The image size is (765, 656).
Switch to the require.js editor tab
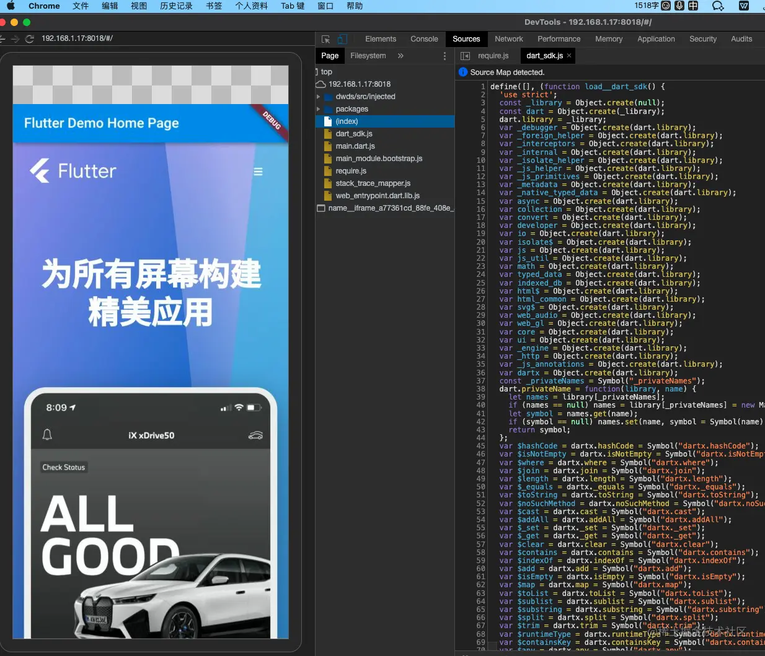(x=493, y=56)
